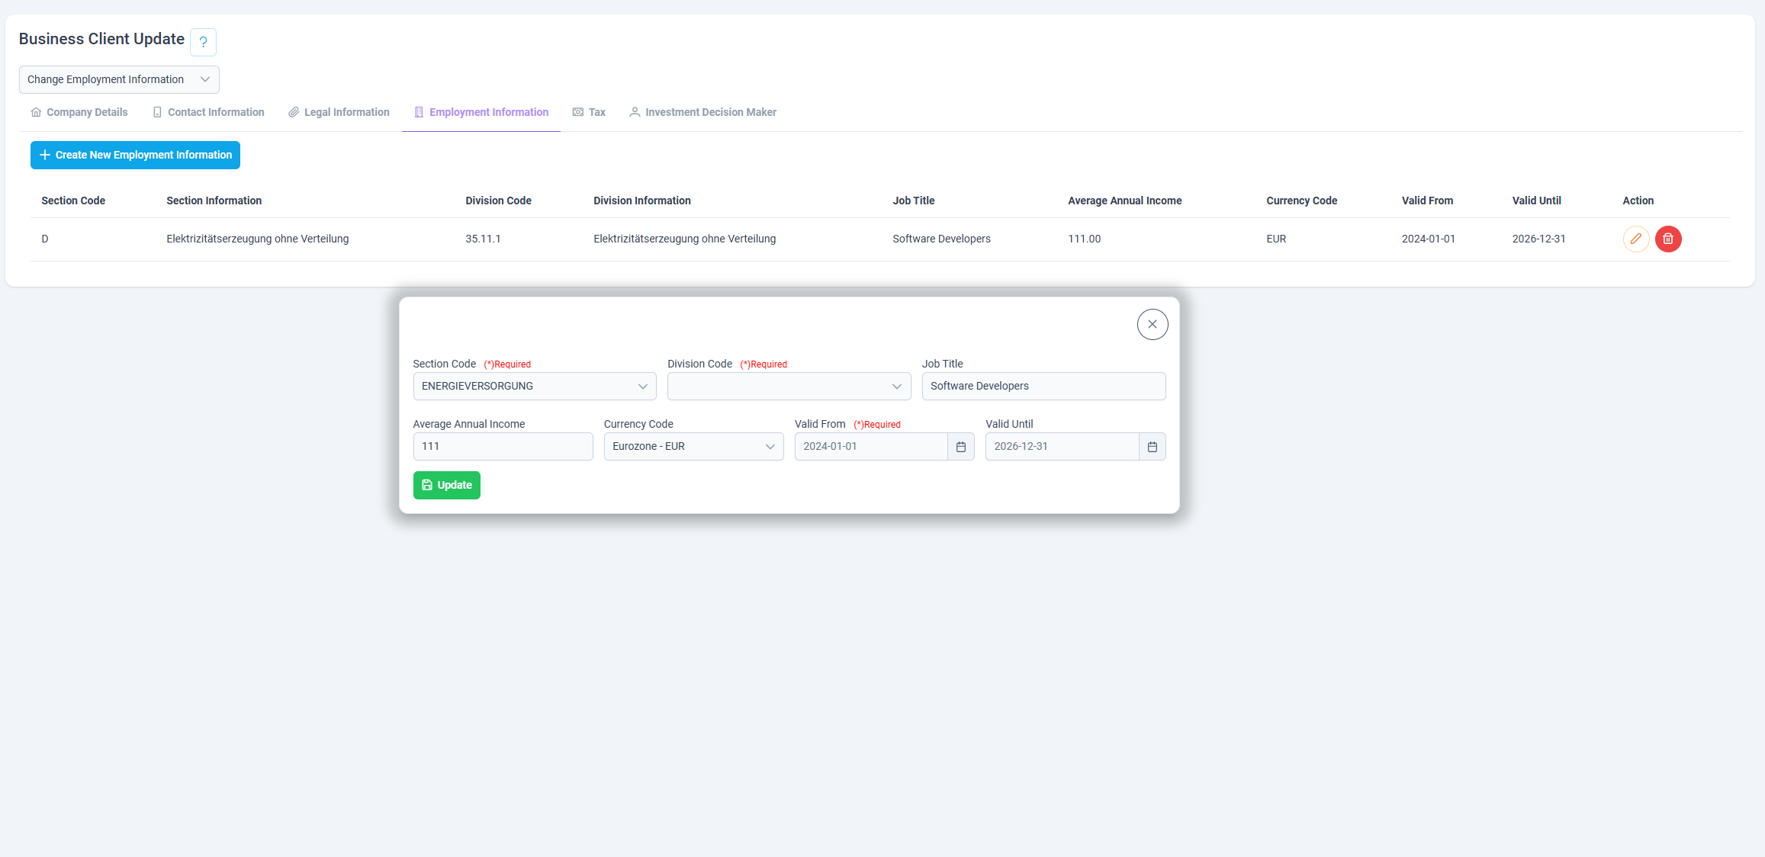Switch to the Company Details tab
Viewport: 1765px width, 857px height.
click(x=79, y=112)
